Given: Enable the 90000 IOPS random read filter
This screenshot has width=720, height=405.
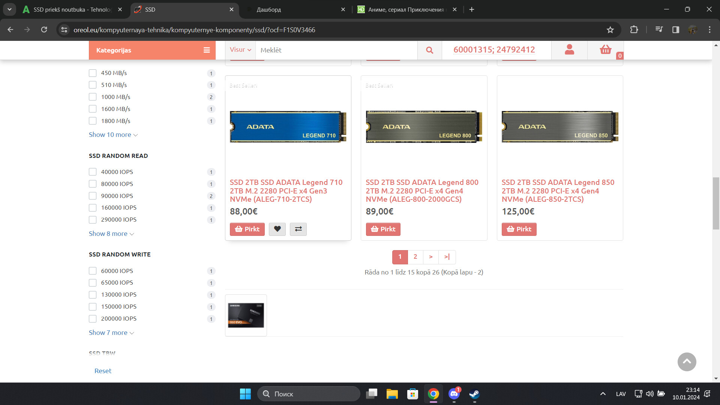Looking at the screenshot, I should pyautogui.click(x=93, y=196).
